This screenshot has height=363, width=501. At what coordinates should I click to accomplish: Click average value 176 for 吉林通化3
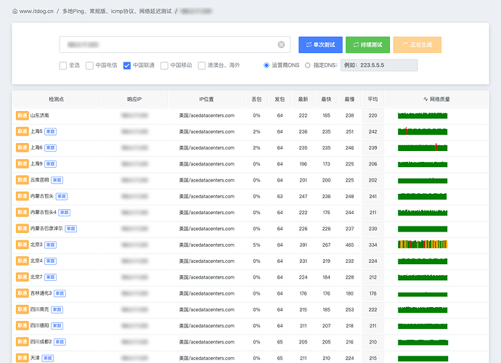click(373, 293)
